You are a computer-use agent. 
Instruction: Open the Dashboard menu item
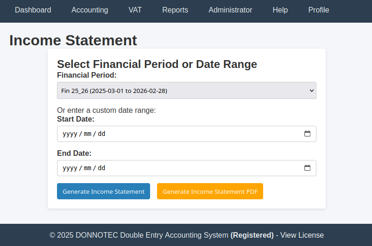point(33,10)
